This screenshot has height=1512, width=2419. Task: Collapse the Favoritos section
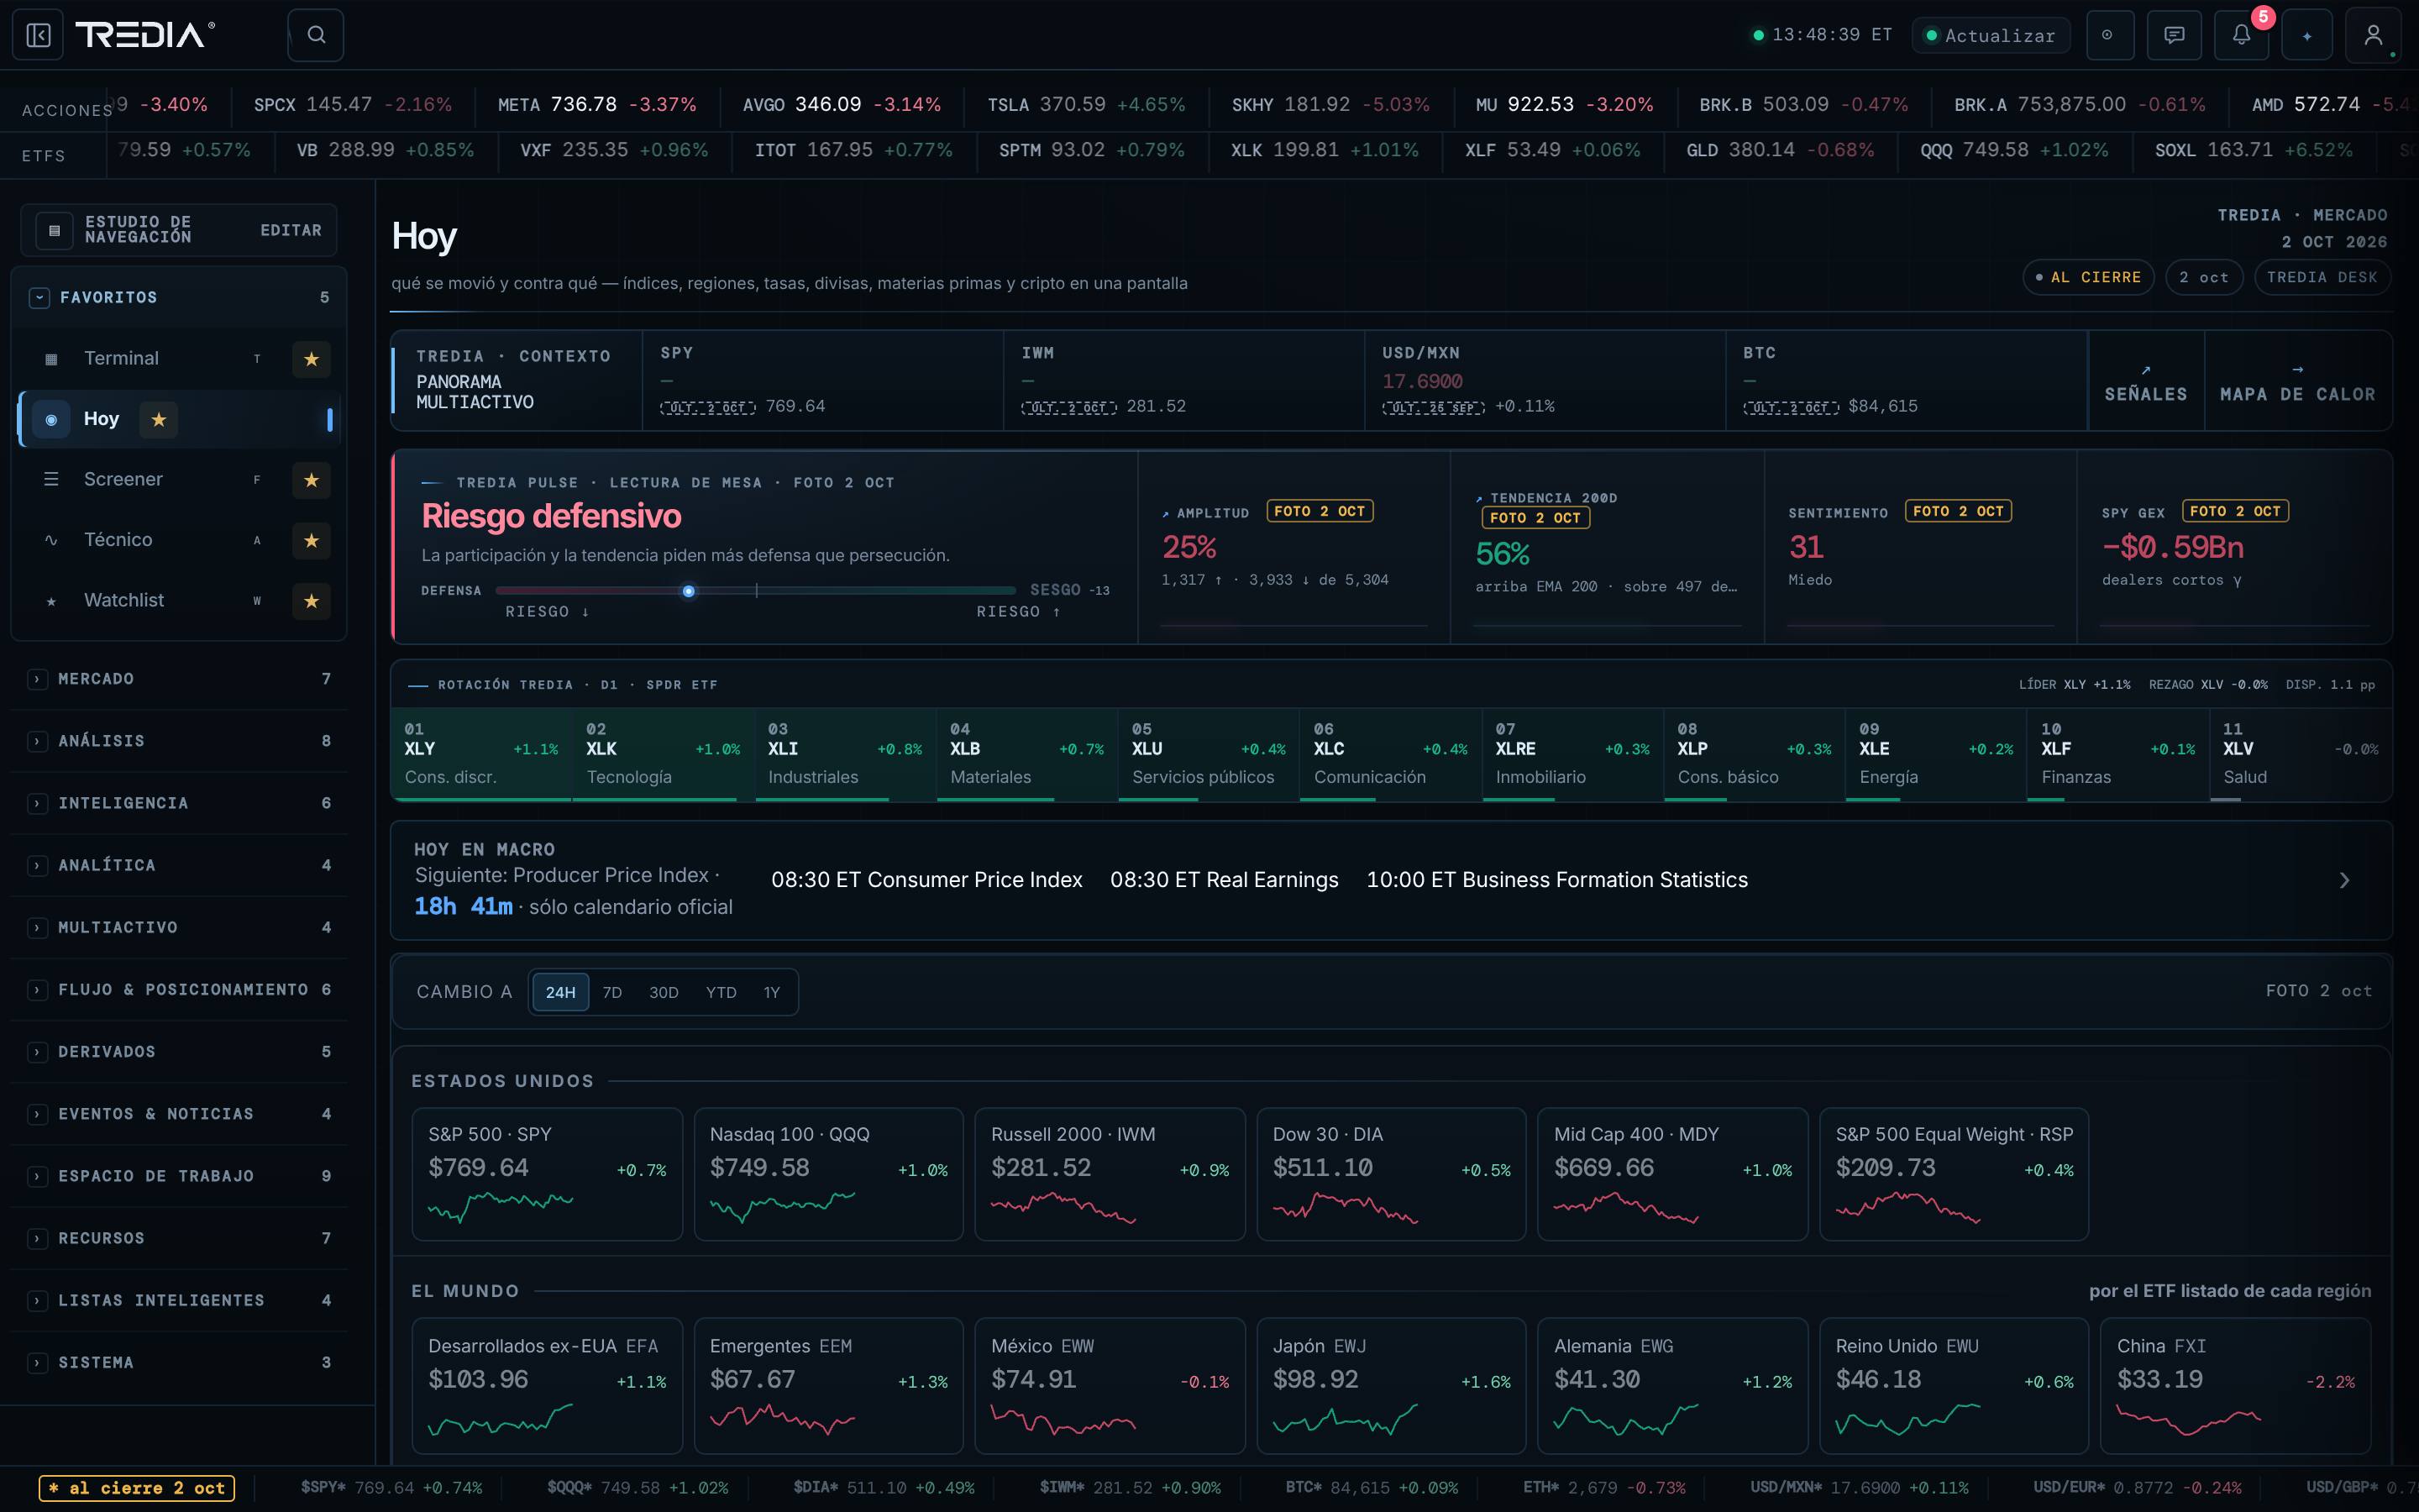tap(39, 297)
